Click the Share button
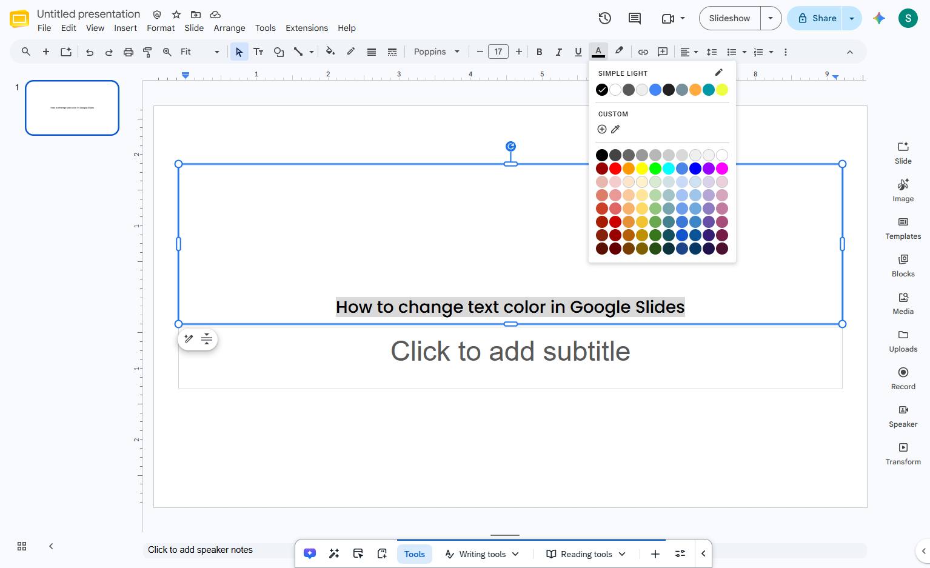 816,18
